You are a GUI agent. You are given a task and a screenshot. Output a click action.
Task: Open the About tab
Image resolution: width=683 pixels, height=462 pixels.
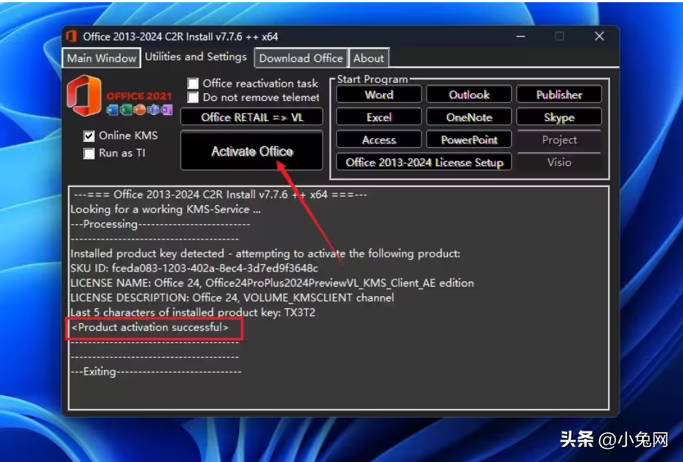[368, 58]
